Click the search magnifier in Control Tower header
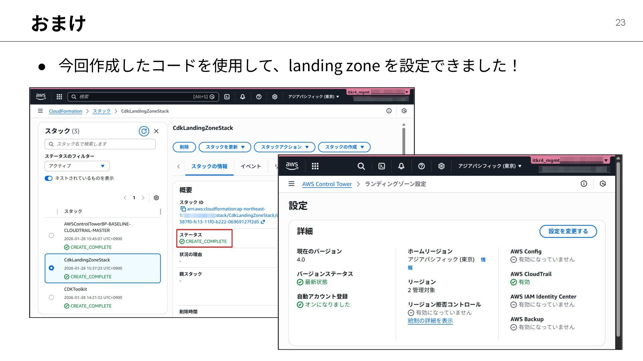This screenshot has height=361, width=643. pyautogui.click(x=361, y=166)
